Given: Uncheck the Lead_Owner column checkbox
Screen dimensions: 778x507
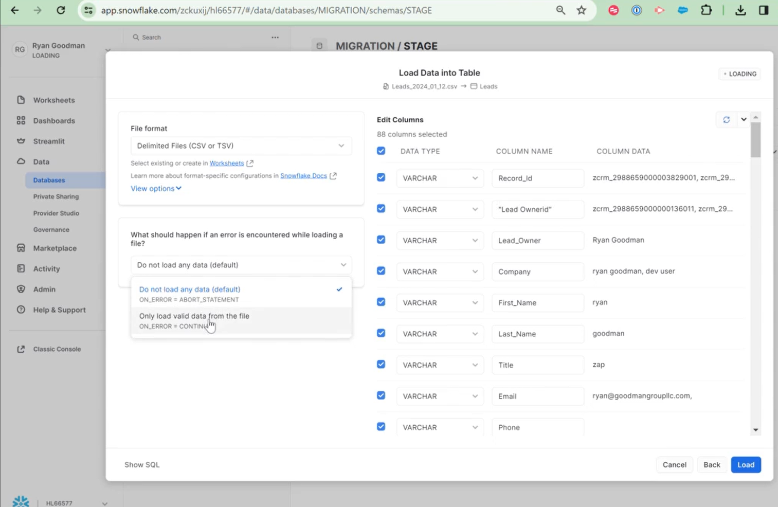Looking at the screenshot, I should tap(381, 240).
